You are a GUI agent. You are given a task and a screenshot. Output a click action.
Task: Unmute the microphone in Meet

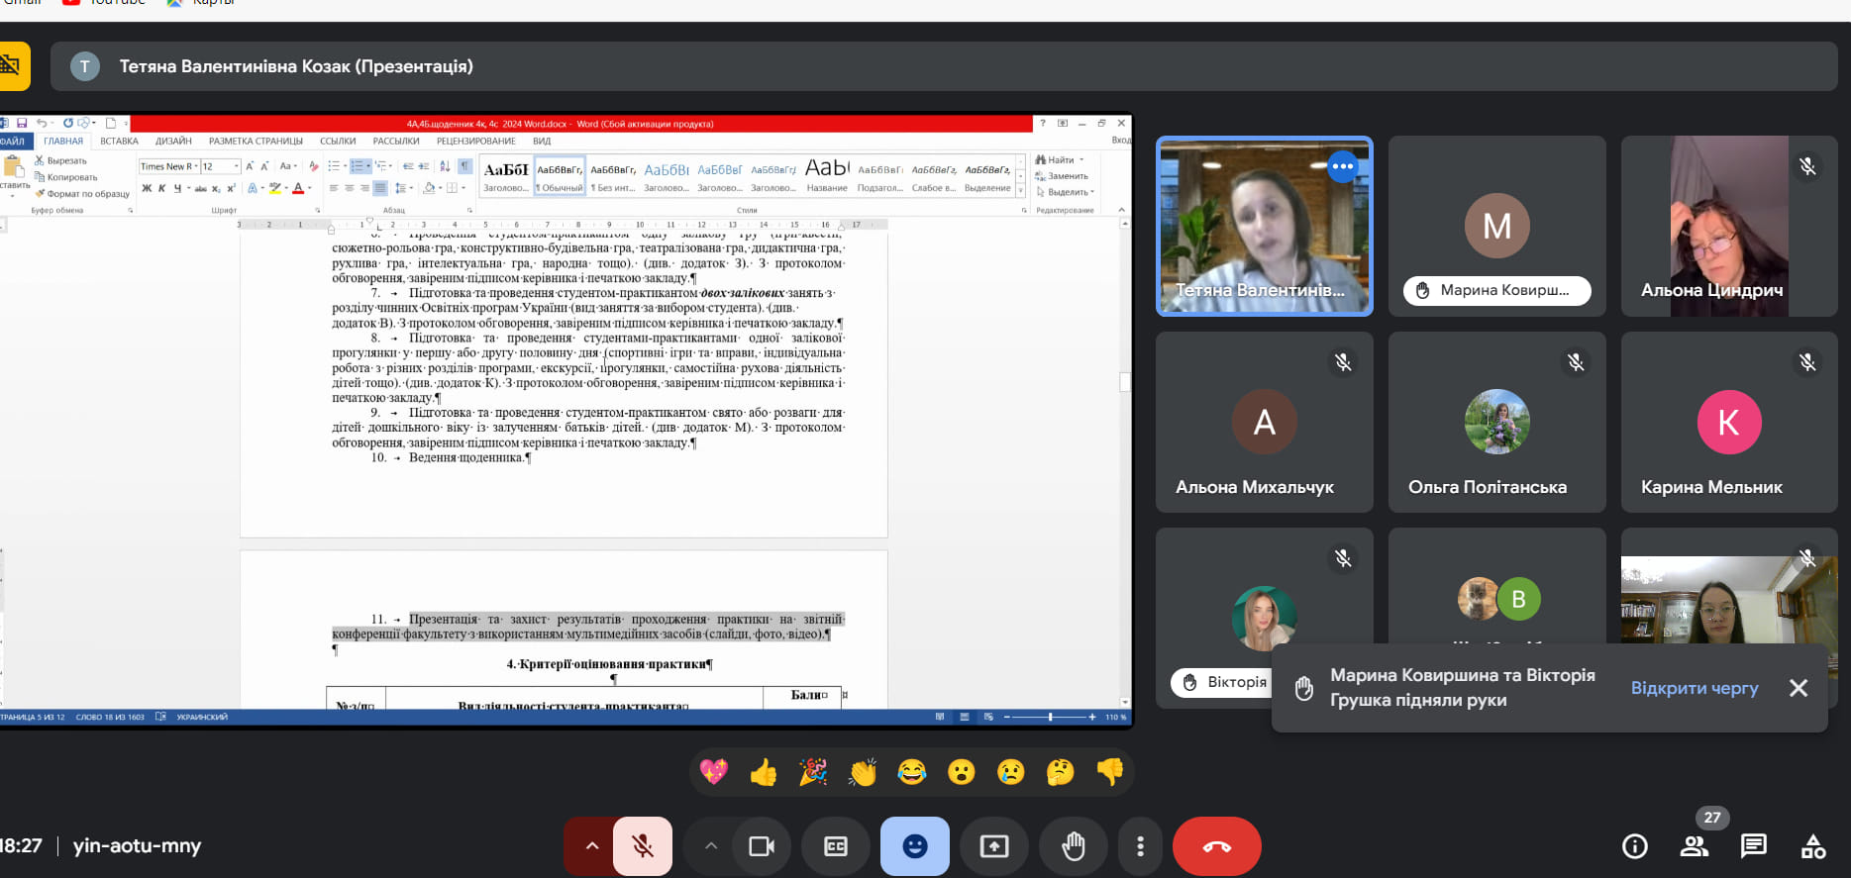[643, 846]
